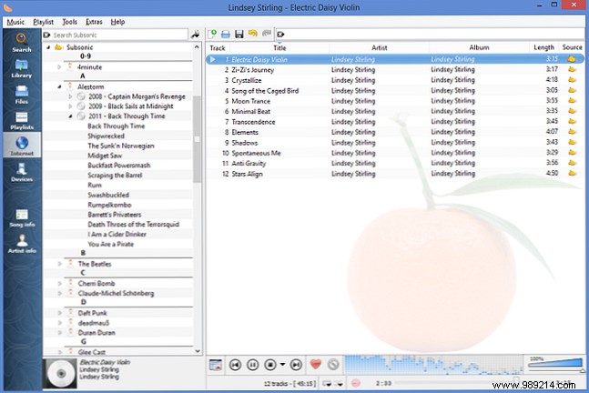The width and height of the screenshot is (589, 393).
Task: Click the Source icon for Crystallize
Action: pyautogui.click(x=572, y=80)
